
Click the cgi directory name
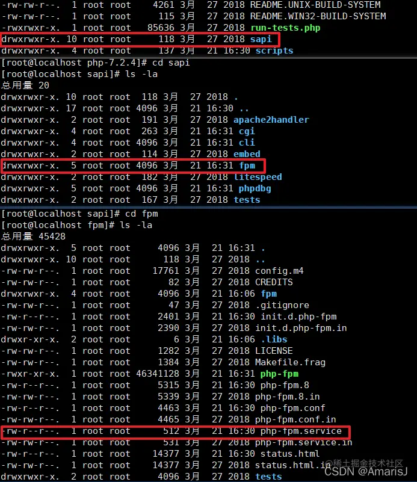click(x=247, y=131)
